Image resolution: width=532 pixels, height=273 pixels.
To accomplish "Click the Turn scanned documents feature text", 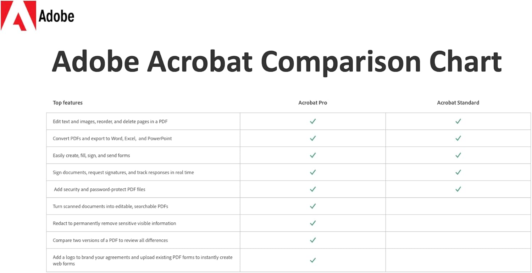I will coord(110,206).
